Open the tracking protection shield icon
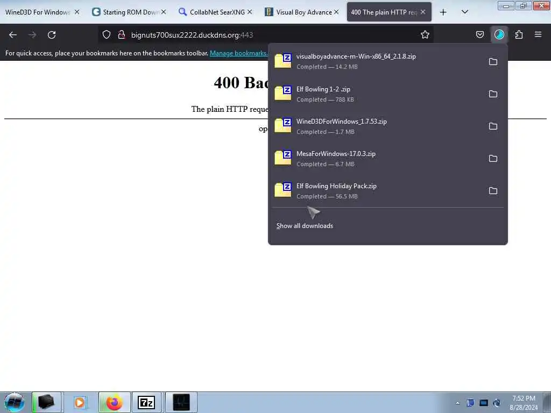This screenshot has width=551, height=413. (107, 34)
